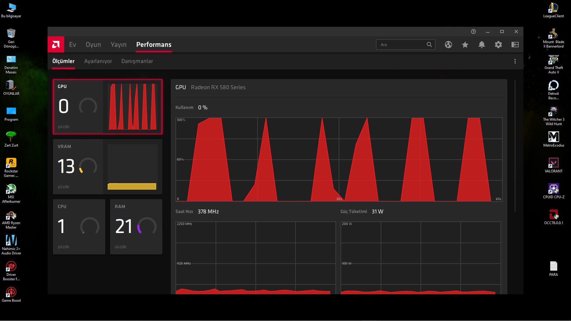Open settings gear icon in AMD software
This screenshot has width=571, height=321.
pyautogui.click(x=498, y=45)
